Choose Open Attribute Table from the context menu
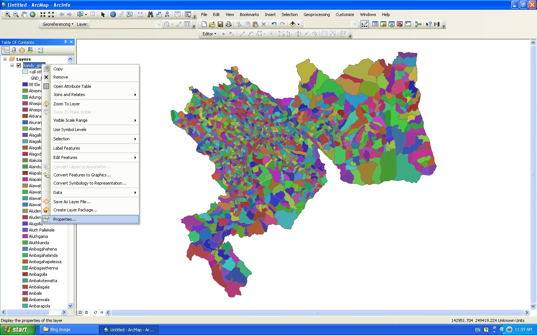The width and height of the screenshot is (537, 335). click(72, 86)
